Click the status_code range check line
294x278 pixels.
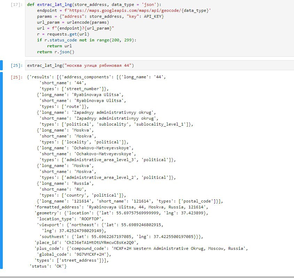[87, 40]
